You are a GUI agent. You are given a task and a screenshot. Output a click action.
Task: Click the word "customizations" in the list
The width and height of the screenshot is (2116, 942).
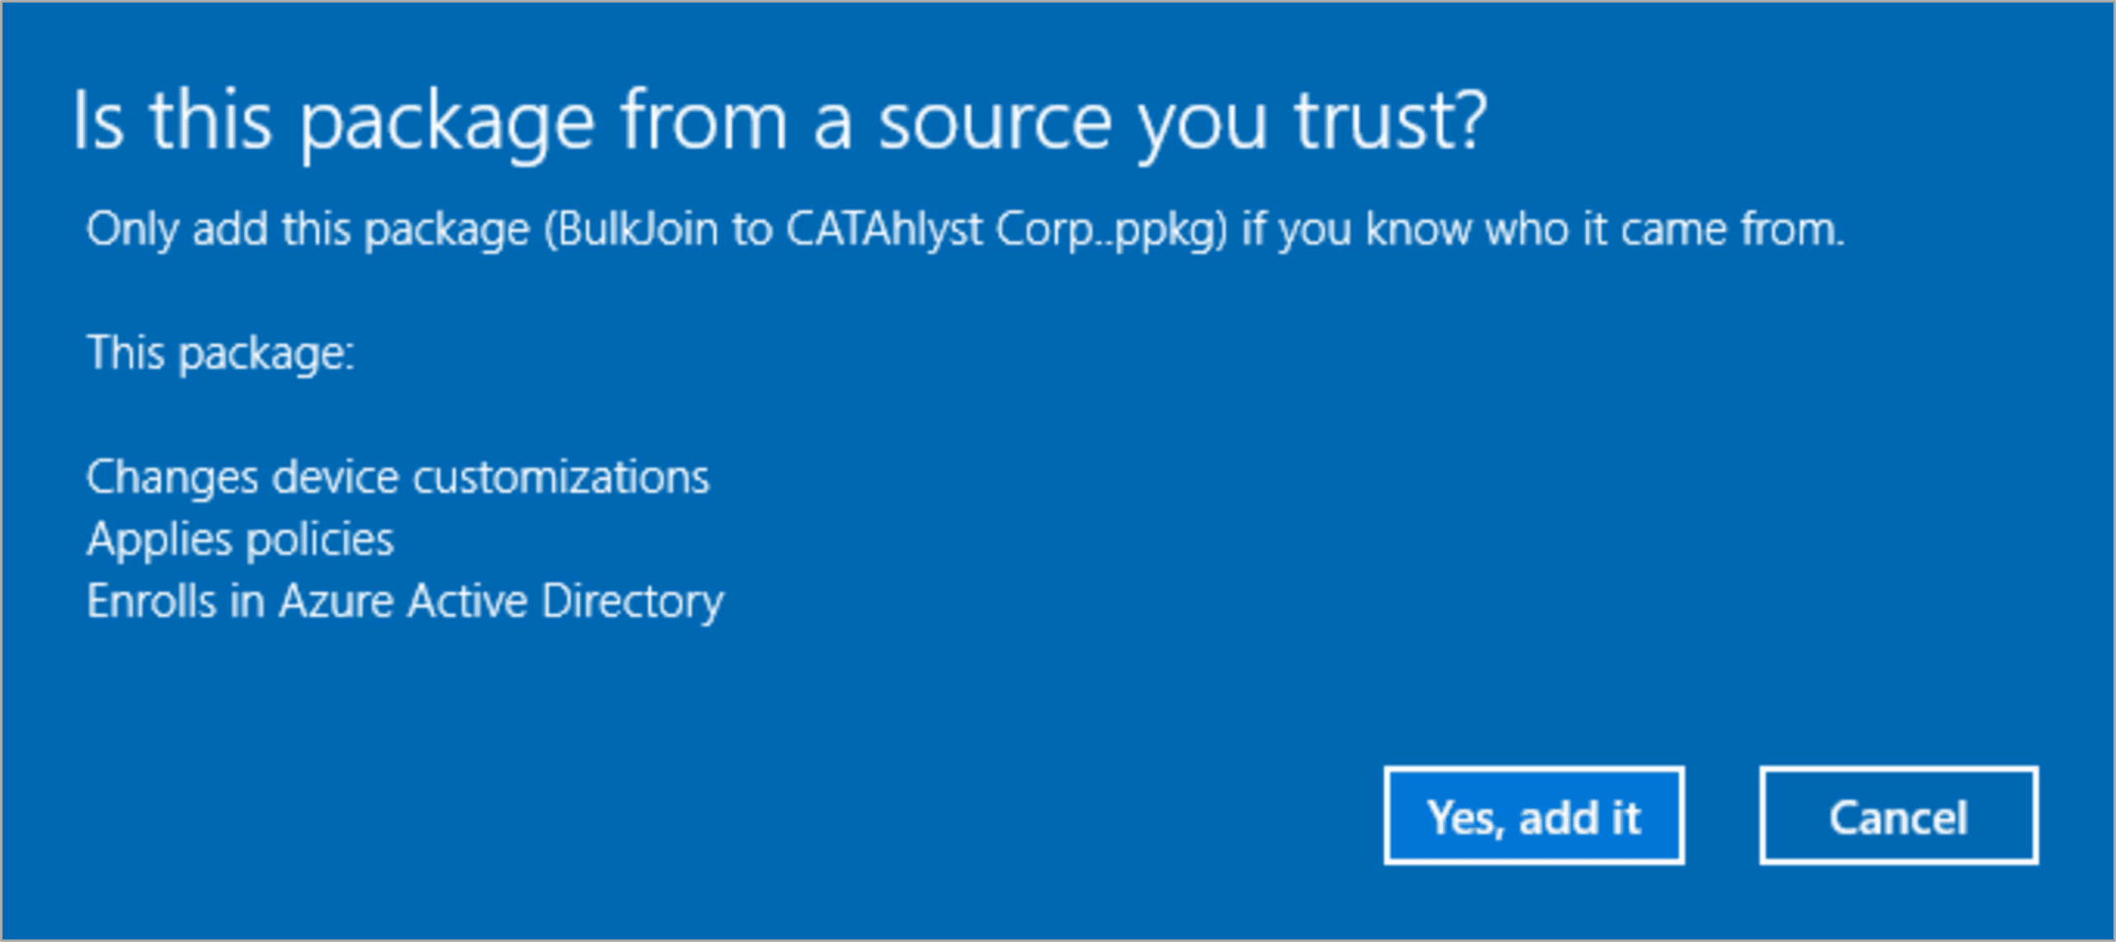(561, 477)
